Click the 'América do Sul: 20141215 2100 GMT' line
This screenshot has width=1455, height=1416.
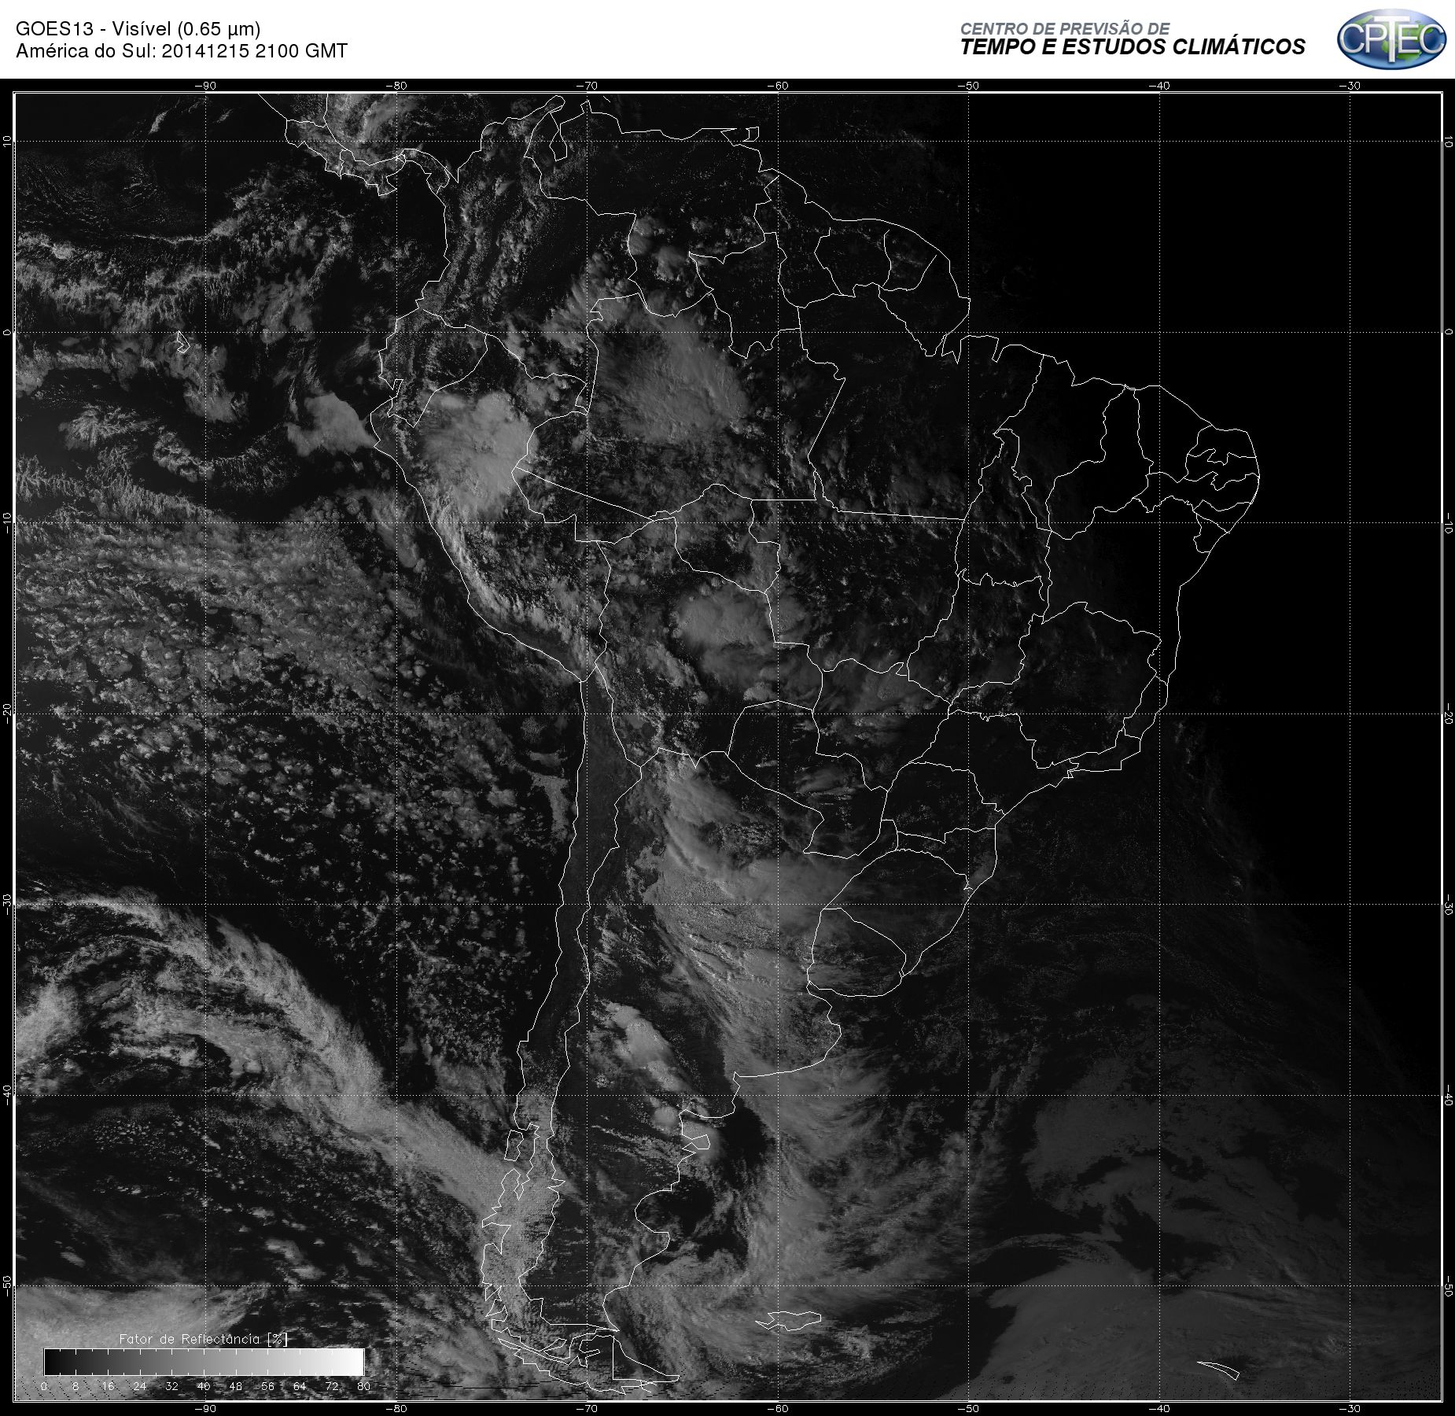coord(182,51)
